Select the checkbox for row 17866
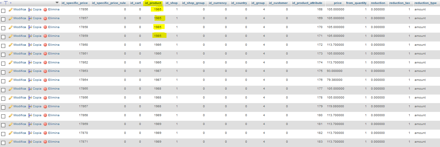 tap(3, 99)
